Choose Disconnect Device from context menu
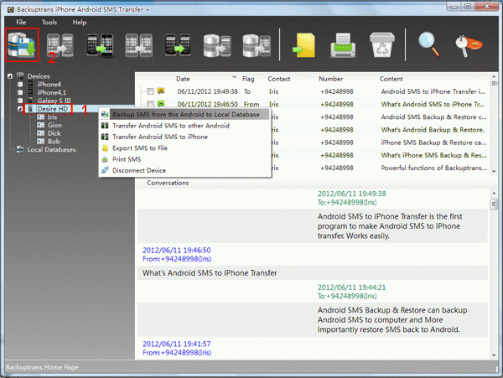This screenshot has width=503, height=378. [x=184, y=171]
